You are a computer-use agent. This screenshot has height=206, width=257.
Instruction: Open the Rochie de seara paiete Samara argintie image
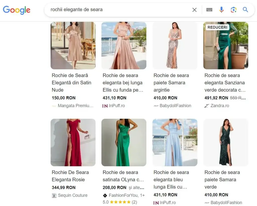pos(175,46)
